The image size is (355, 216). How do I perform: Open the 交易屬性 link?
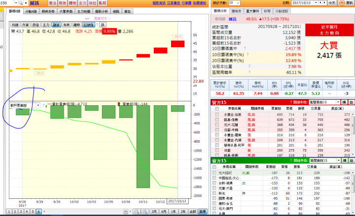pyautogui.click(x=174, y=3)
